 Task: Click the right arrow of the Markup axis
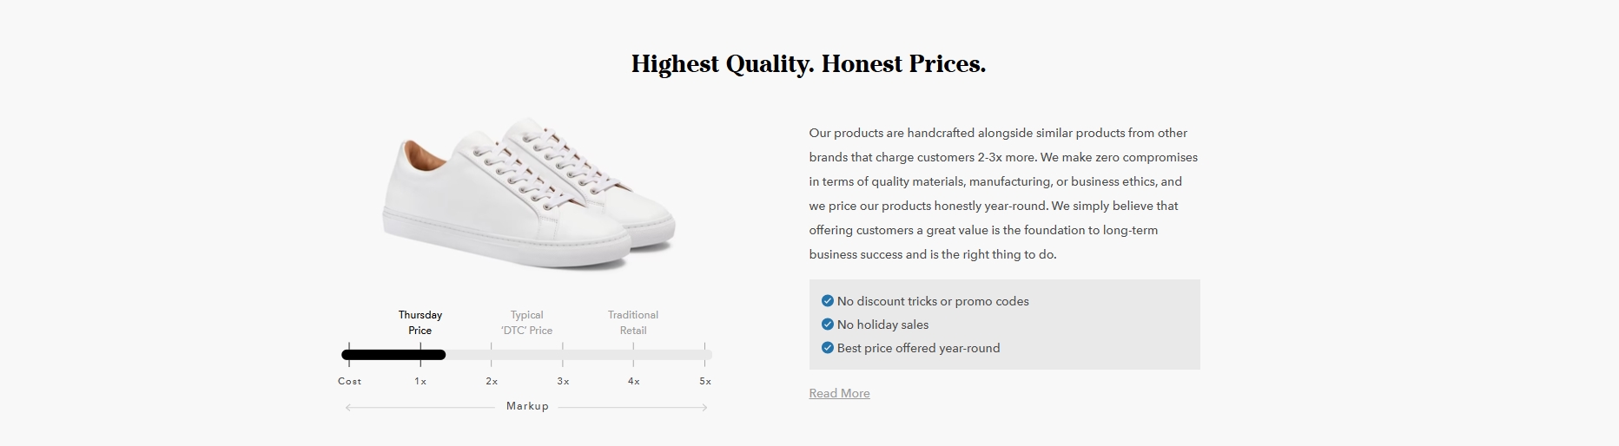(x=704, y=407)
